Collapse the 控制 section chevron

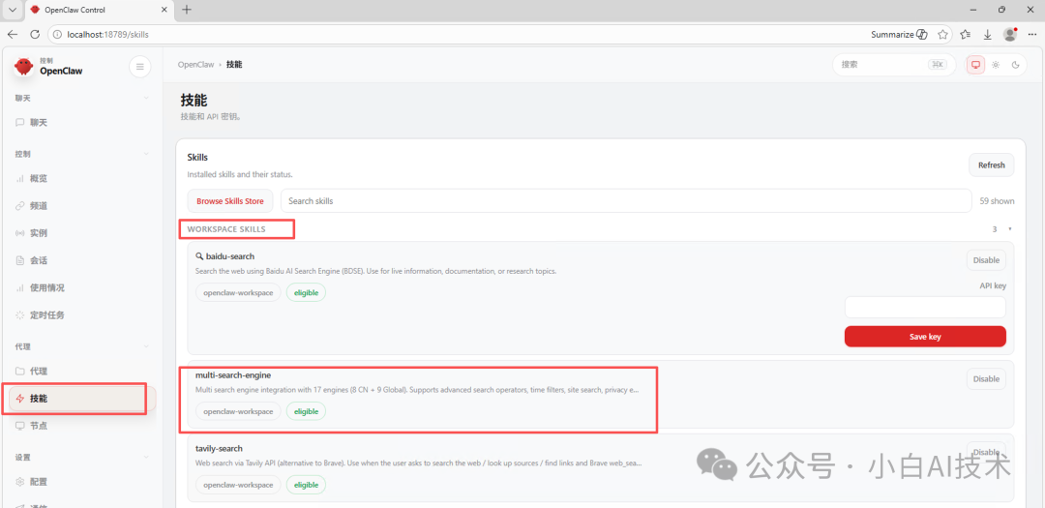pos(146,154)
